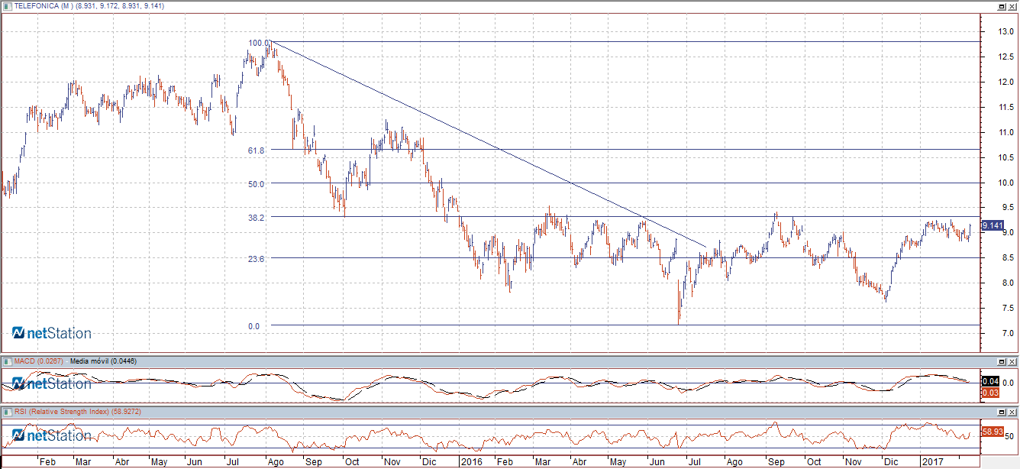The height and width of the screenshot is (469, 1020).
Task: Select the 50.0 Fibonacci level label
Action: pyautogui.click(x=256, y=184)
